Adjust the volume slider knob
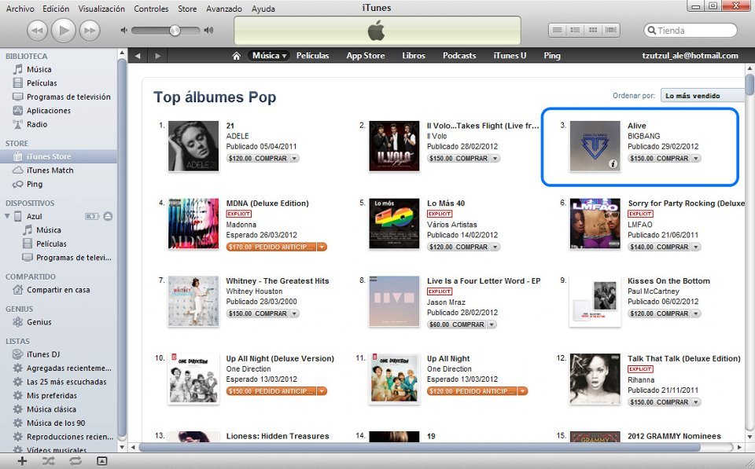 coord(175,31)
